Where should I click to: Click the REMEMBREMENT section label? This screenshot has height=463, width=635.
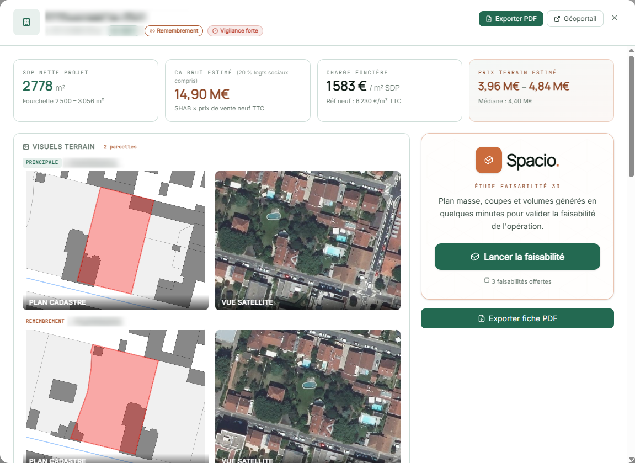coord(45,321)
